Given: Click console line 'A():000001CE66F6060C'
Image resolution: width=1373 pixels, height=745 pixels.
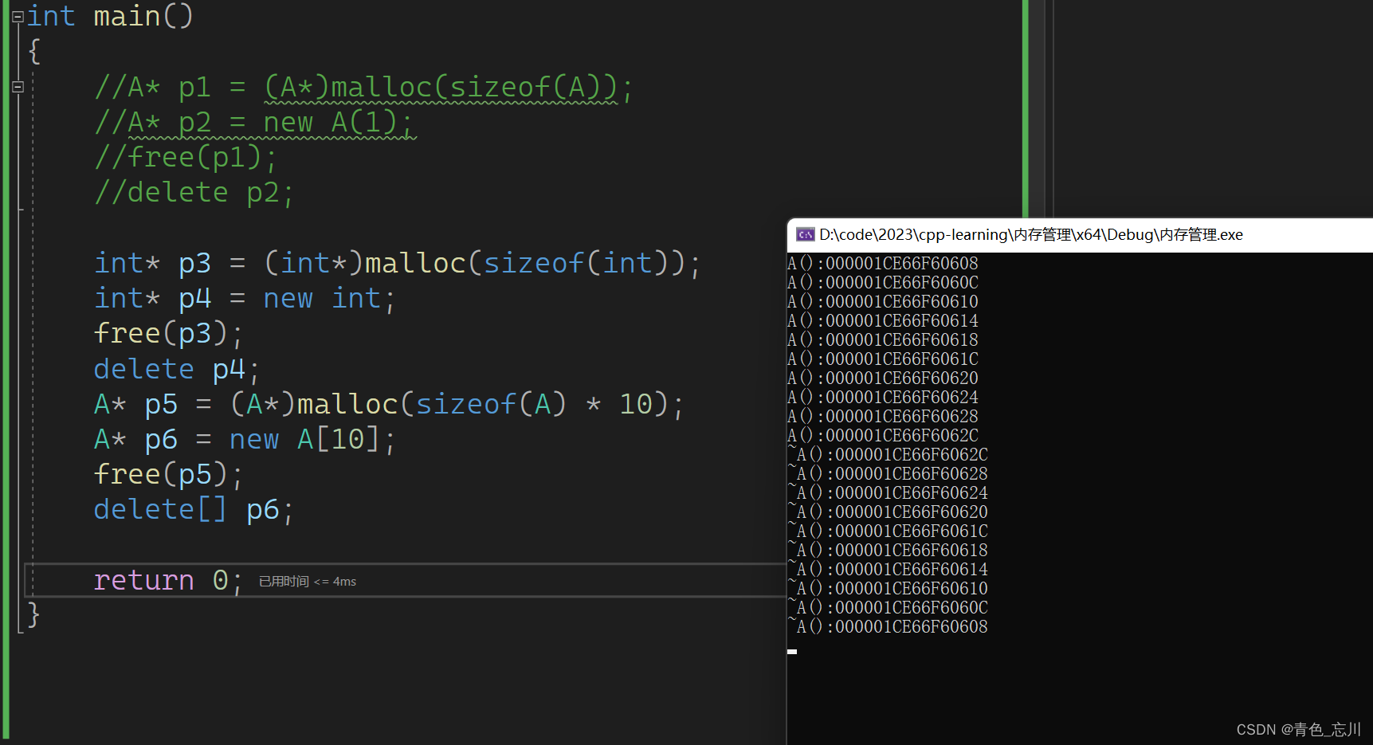Looking at the screenshot, I should click(x=883, y=282).
